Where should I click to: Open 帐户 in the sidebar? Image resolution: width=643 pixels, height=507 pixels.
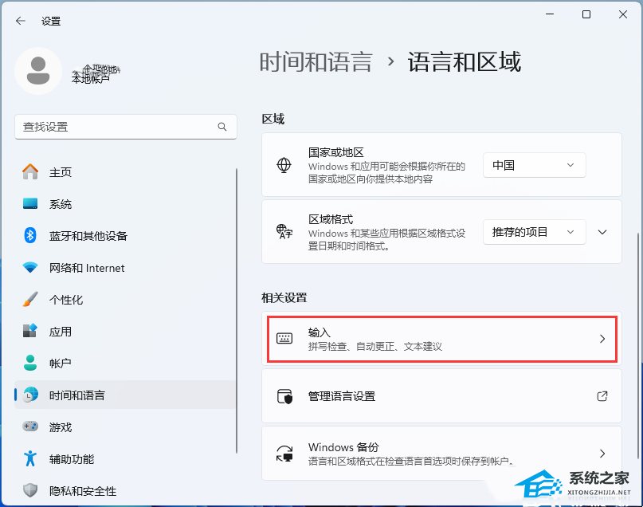point(124,364)
